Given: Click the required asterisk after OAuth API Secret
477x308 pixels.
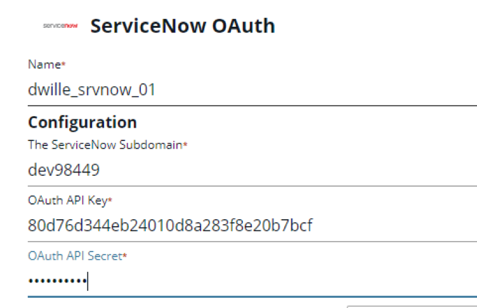Looking at the screenshot, I should pos(124,255).
